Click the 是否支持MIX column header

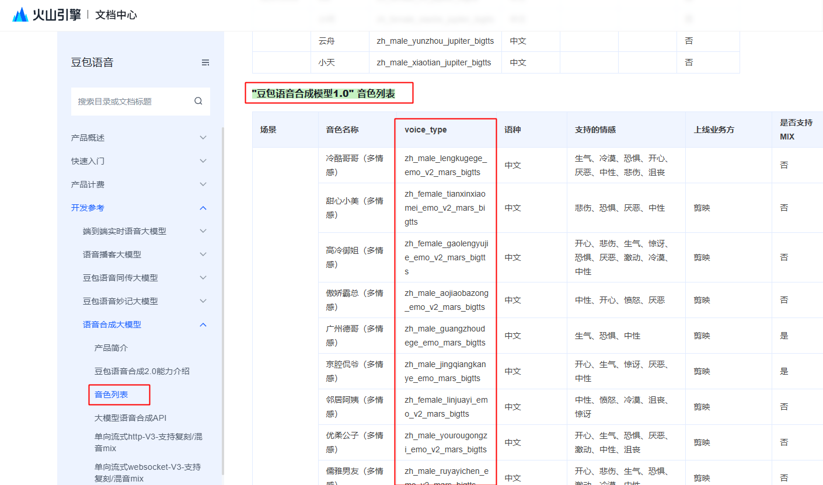coord(796,130)
